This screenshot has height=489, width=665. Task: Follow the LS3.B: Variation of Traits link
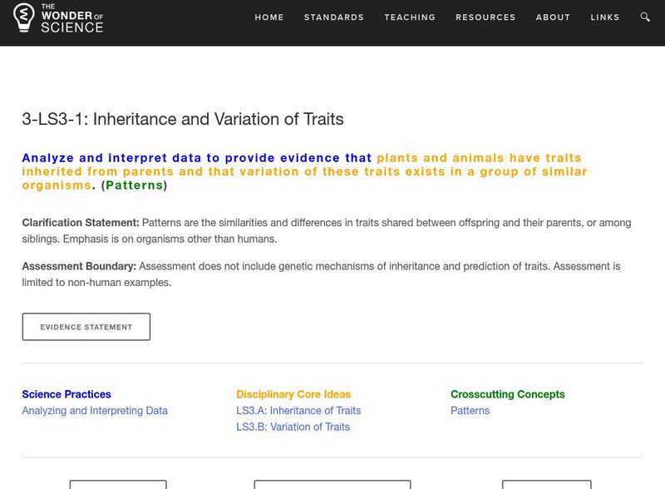[292, 427]
